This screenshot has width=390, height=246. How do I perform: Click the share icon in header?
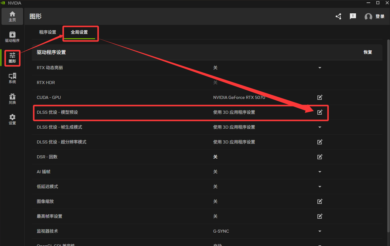point(338,16)
